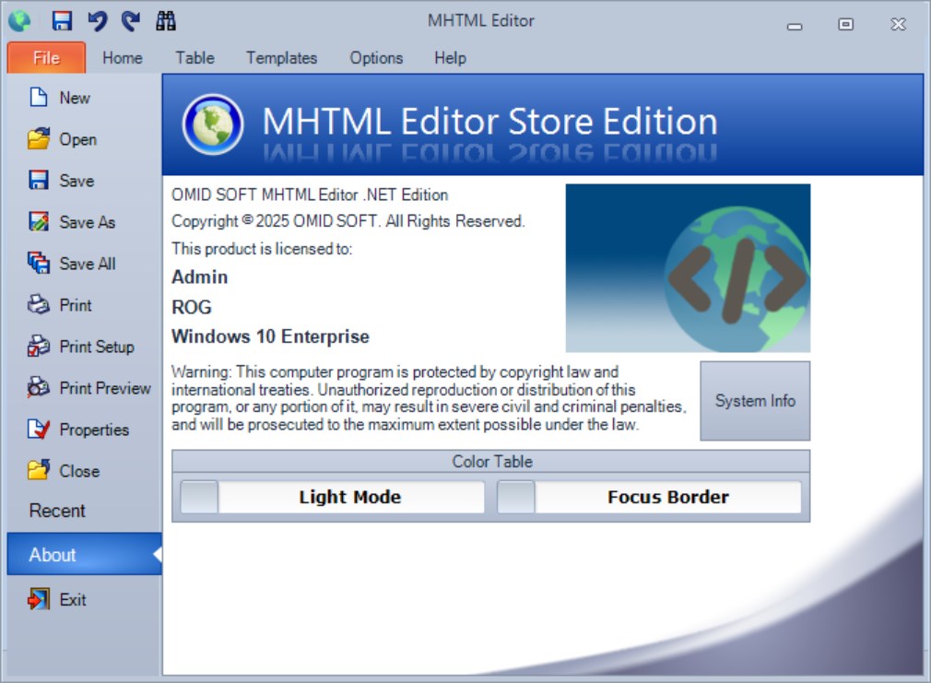Open the Help tab

[x=450, y=58]
